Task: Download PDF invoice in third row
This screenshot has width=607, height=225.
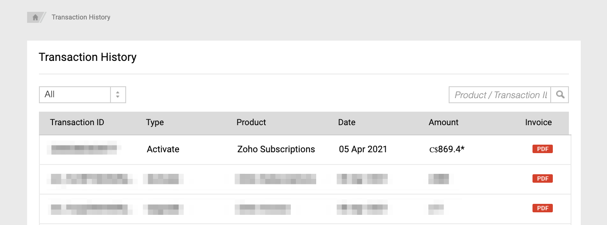Action: (542, 208)
